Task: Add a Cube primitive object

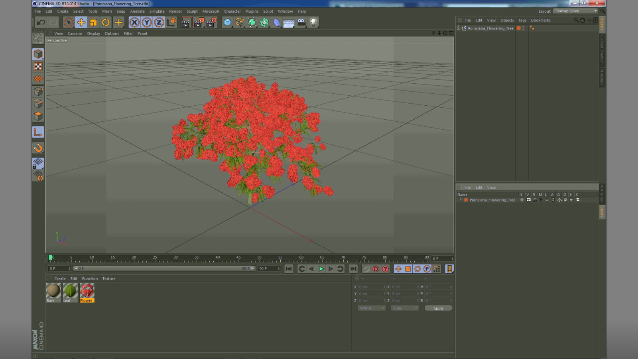Action: click(227, 22)
